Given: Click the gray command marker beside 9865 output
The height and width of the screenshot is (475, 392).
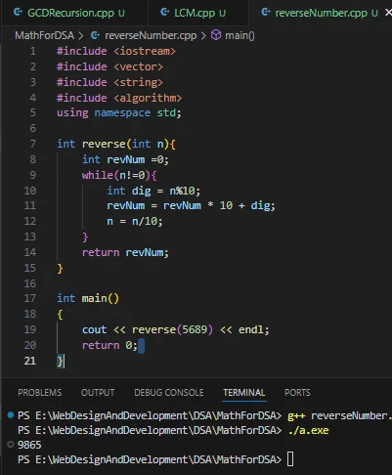Looking at the screenshot, I should [11, 444].
